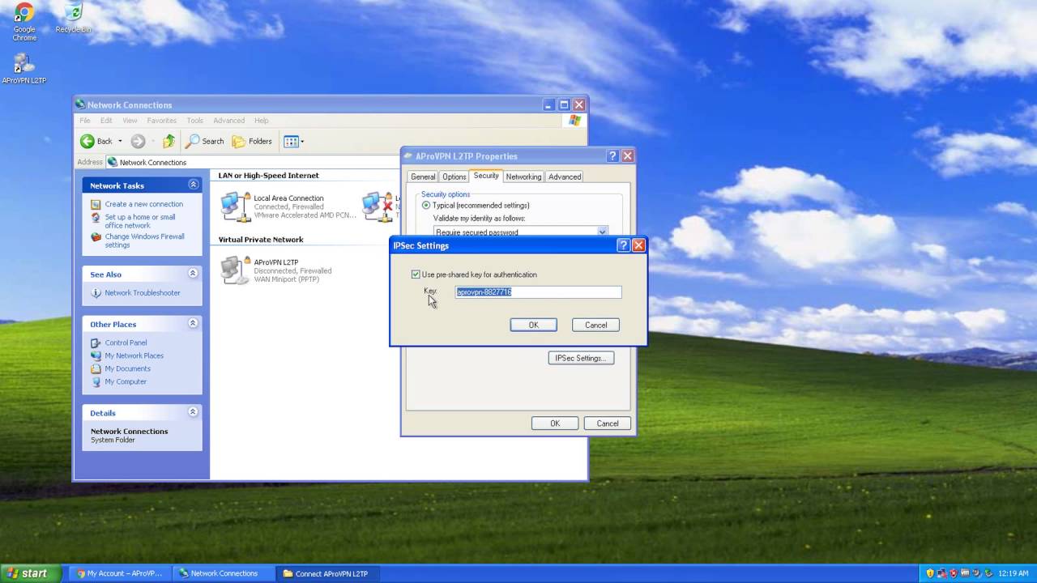1037x583 pixels.
Task: Click the pre-shared Key input field
Action: [538, 291]
